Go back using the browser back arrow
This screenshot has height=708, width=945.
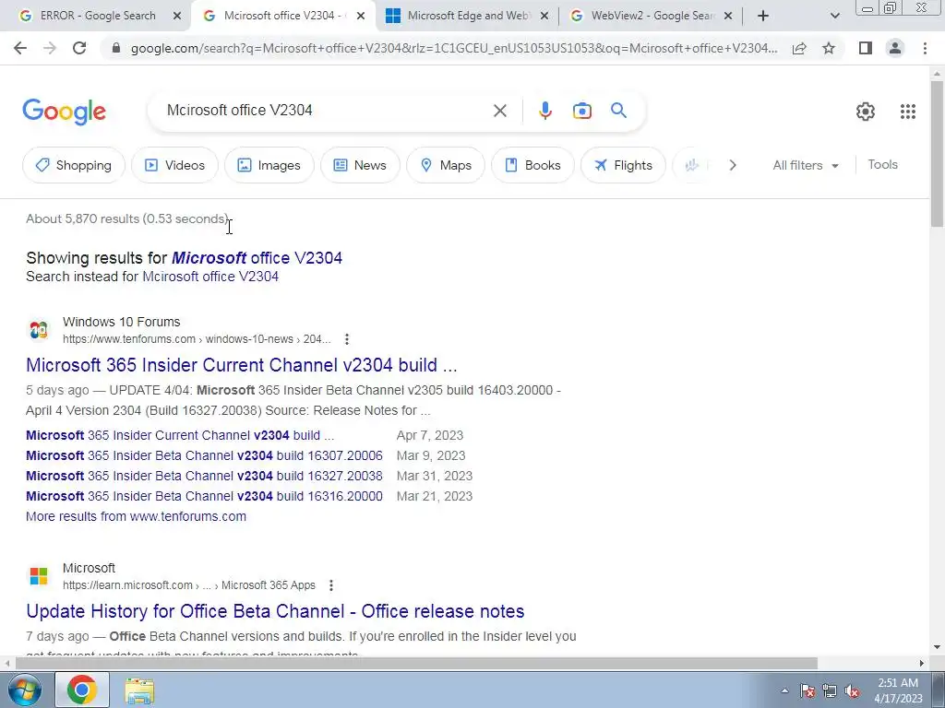[20, 48]
